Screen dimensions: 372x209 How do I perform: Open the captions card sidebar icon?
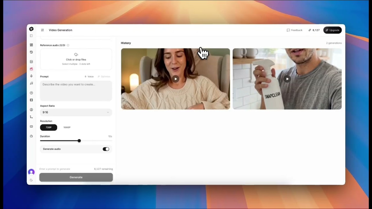tap(31, 127)
